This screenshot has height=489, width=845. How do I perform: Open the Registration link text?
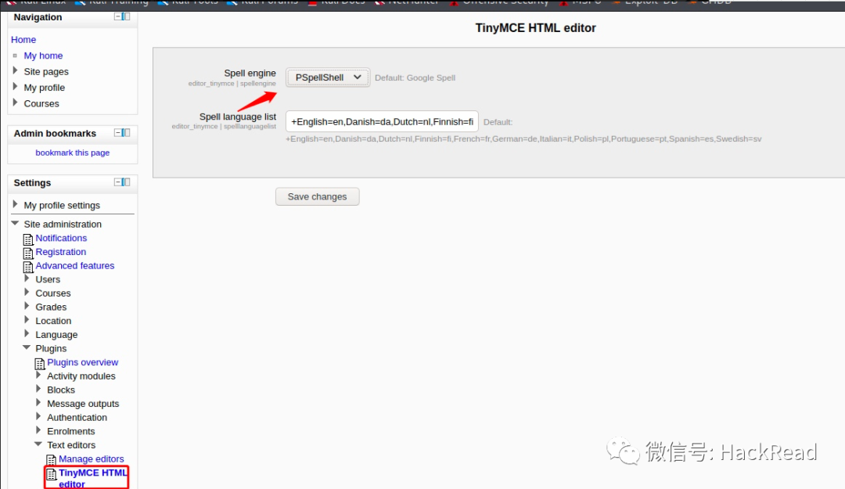[61, 252]
